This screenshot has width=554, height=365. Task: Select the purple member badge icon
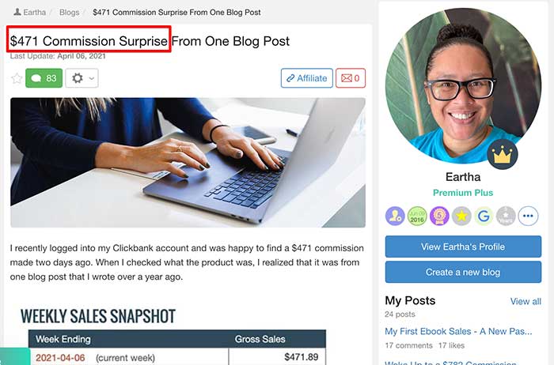[x=395, y=216]
